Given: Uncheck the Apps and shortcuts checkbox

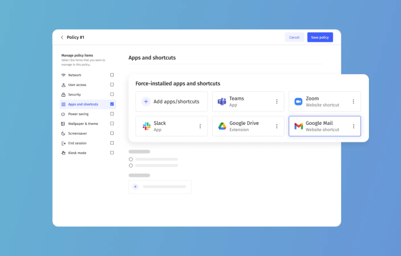Looking at the screenshot, I should (x=112, y=104).
